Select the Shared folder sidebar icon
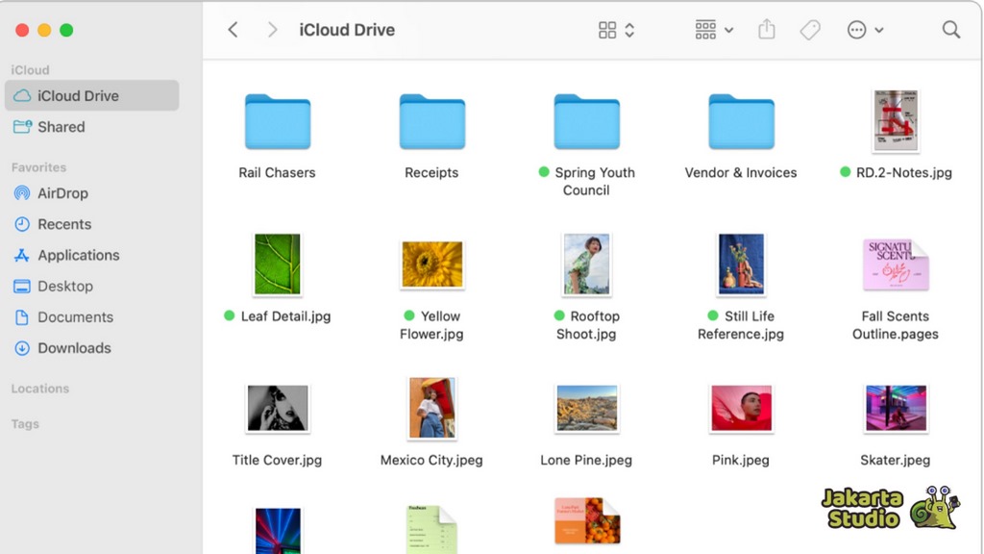 coord(22,127)
